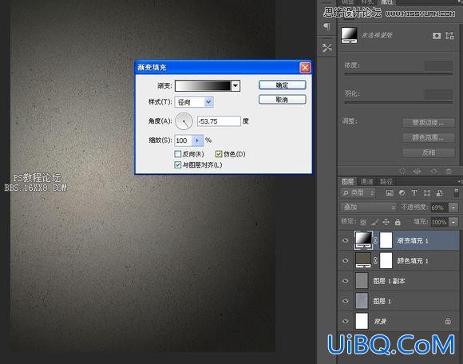Image resolution: width=463 pixels, height=364 pixels.
Task: Enable the 反向(R) reverse checkbox
Action: click(x=178, y=154)
